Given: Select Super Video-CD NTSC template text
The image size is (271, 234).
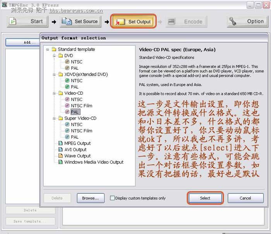Looking at the screenshot, I should coord(77,124).
